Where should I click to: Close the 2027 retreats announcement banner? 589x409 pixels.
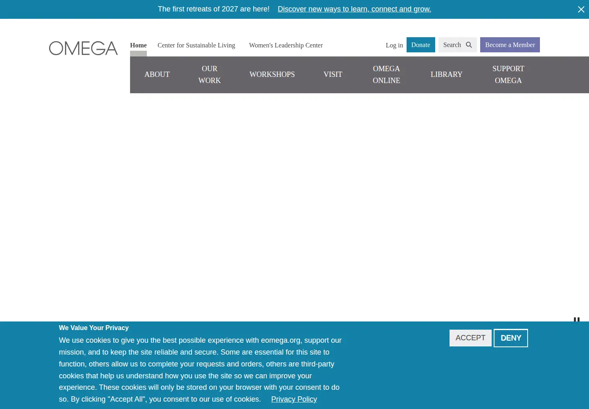tap(581, 9)
